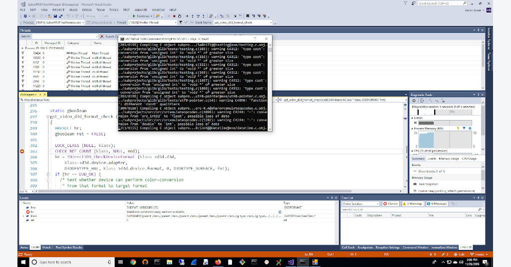Screen dimensions: 511x267
Task: Stop debugging with the red square icon
Action: point(174,16)
